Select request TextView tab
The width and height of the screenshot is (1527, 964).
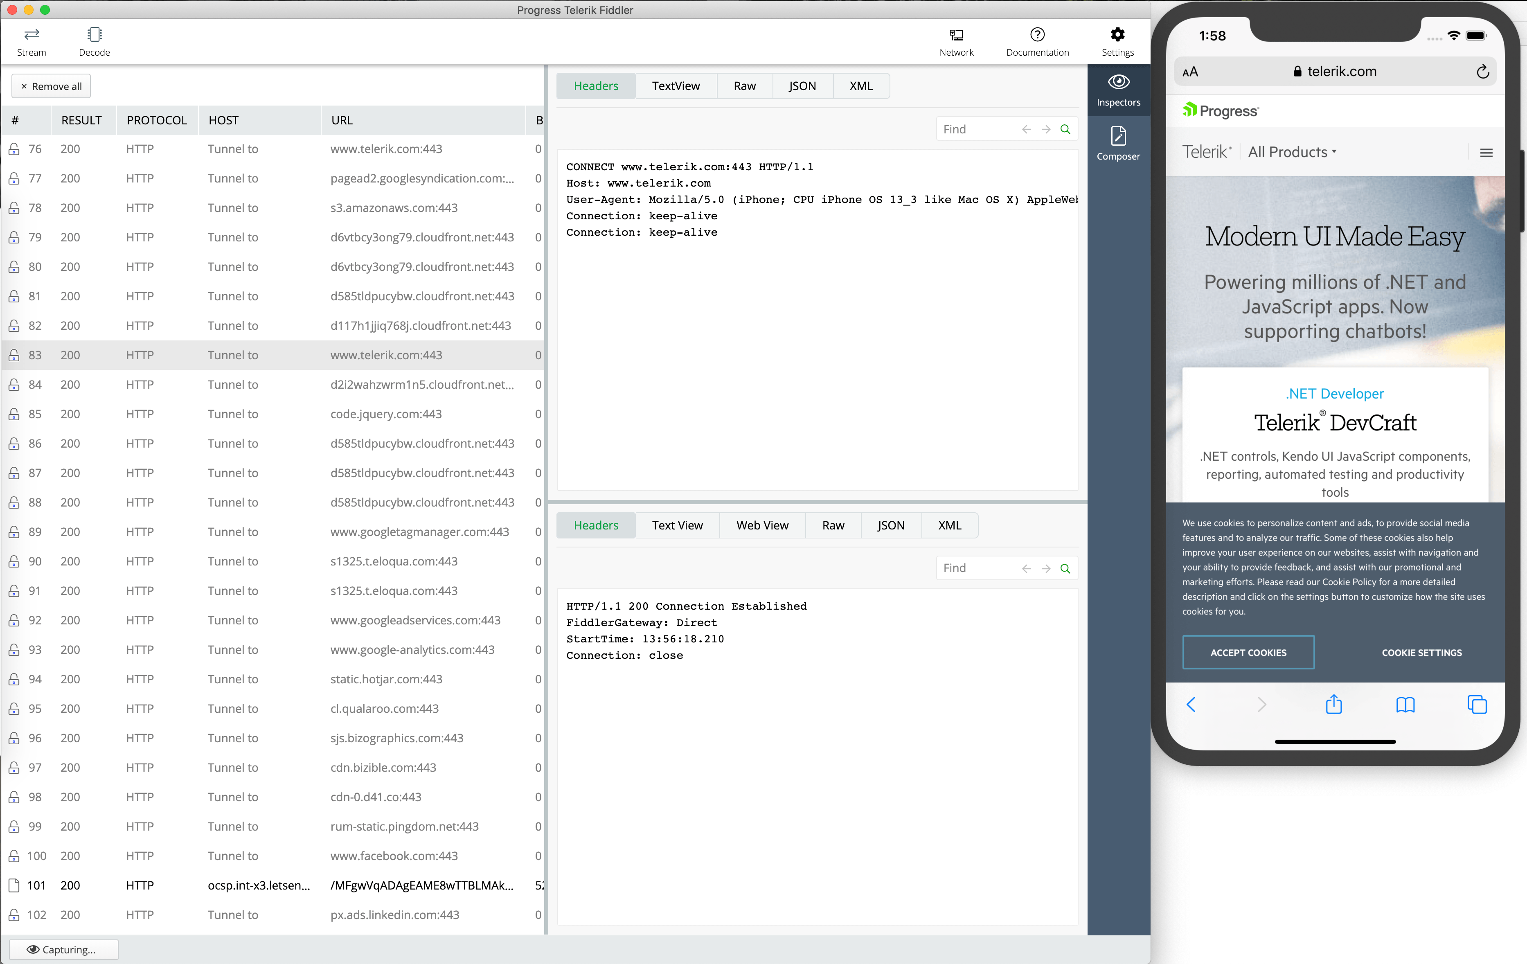[x=676, y=86]
